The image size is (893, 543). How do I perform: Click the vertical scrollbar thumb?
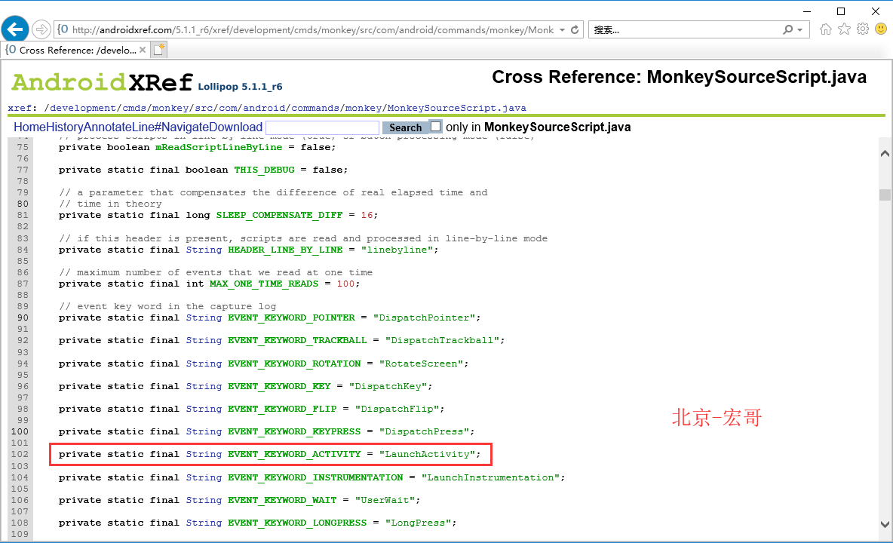885,195
